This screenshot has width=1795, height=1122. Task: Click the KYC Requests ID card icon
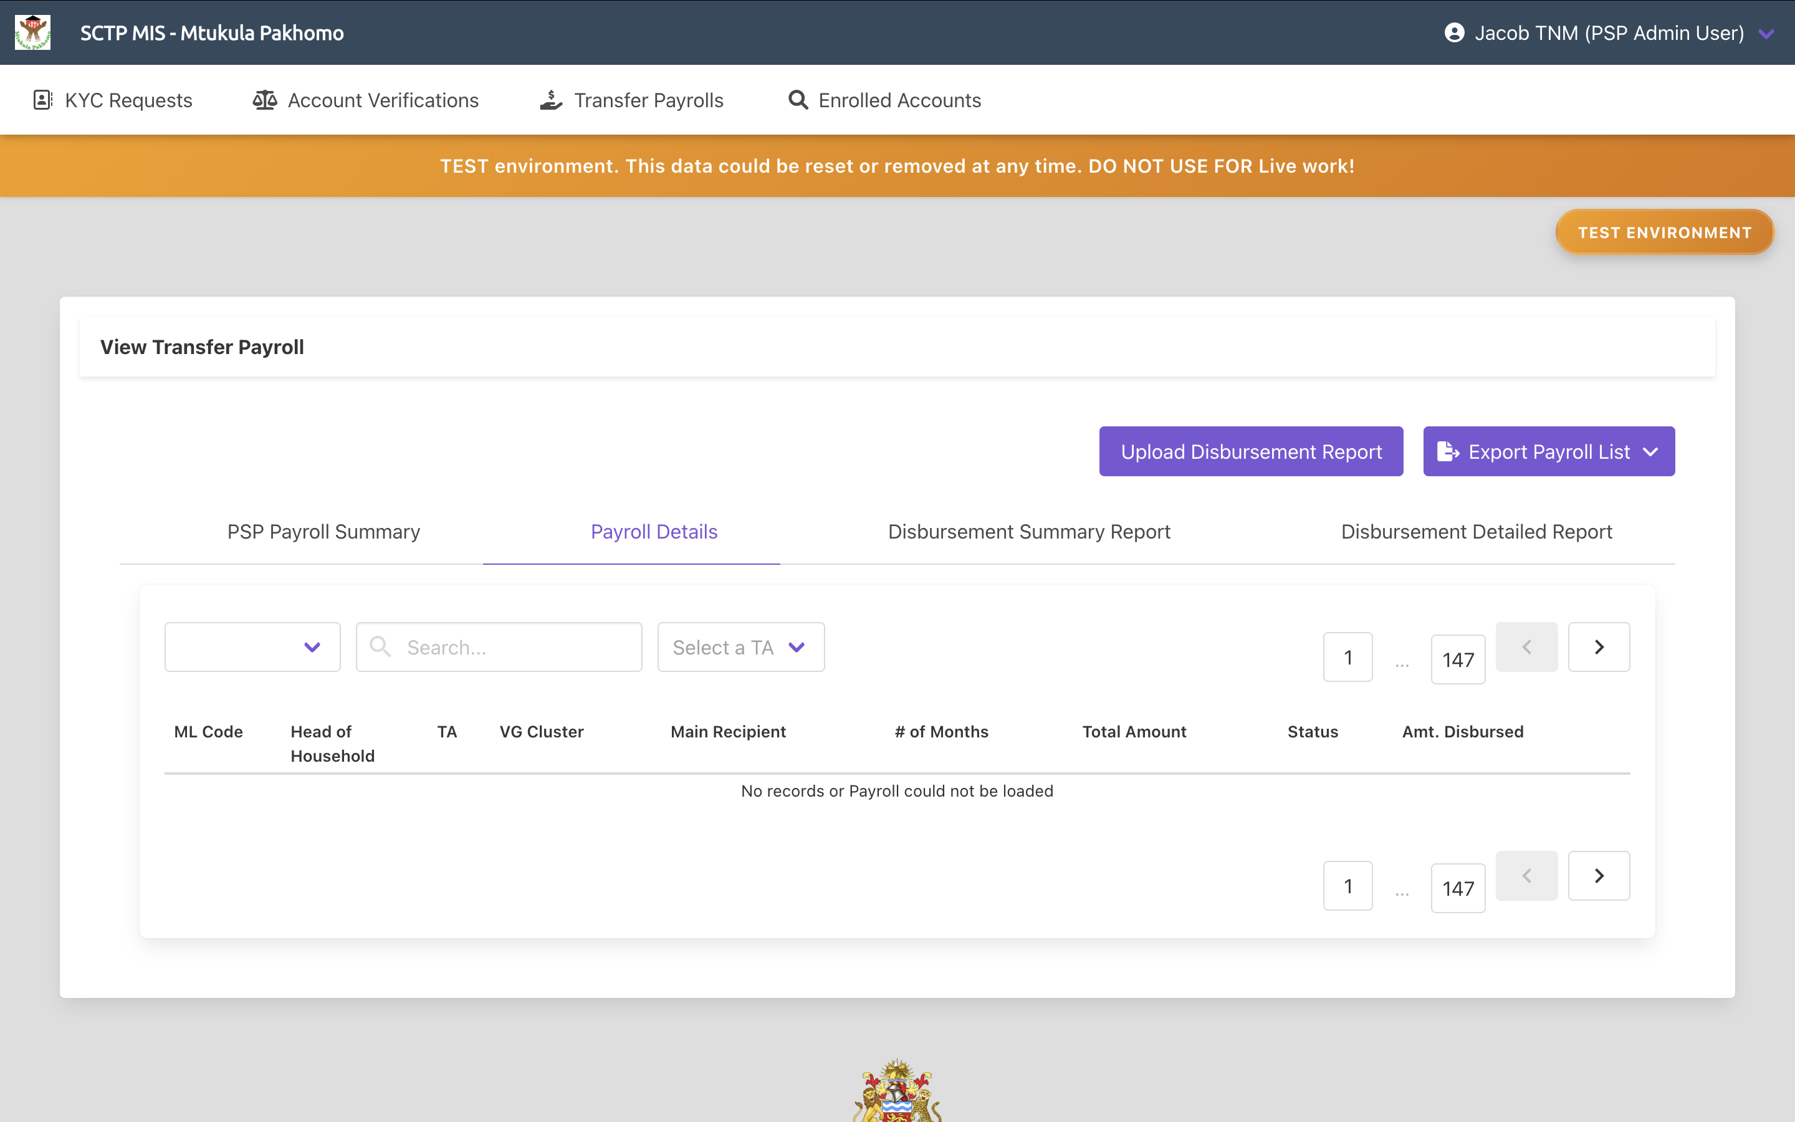point(43,100)
